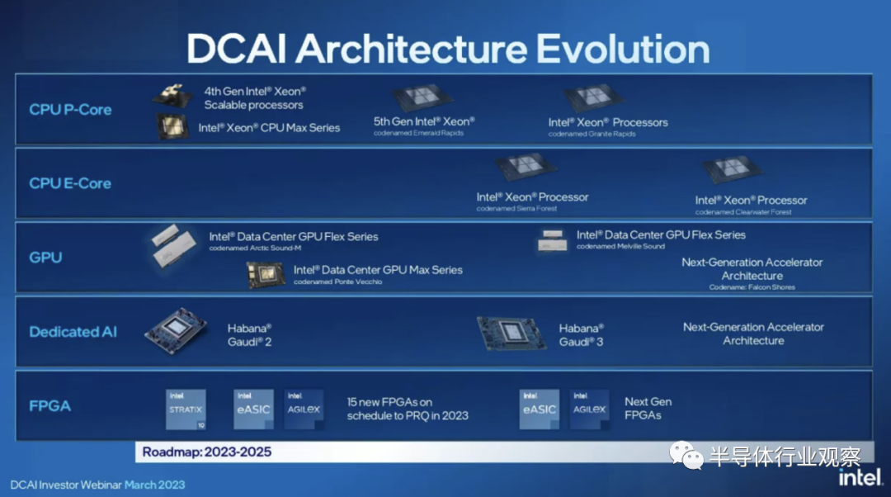Click the Falcon Shores Next-Generation Accelerator text
Viewport: 891px width, 497px height.
coord(752,274)
